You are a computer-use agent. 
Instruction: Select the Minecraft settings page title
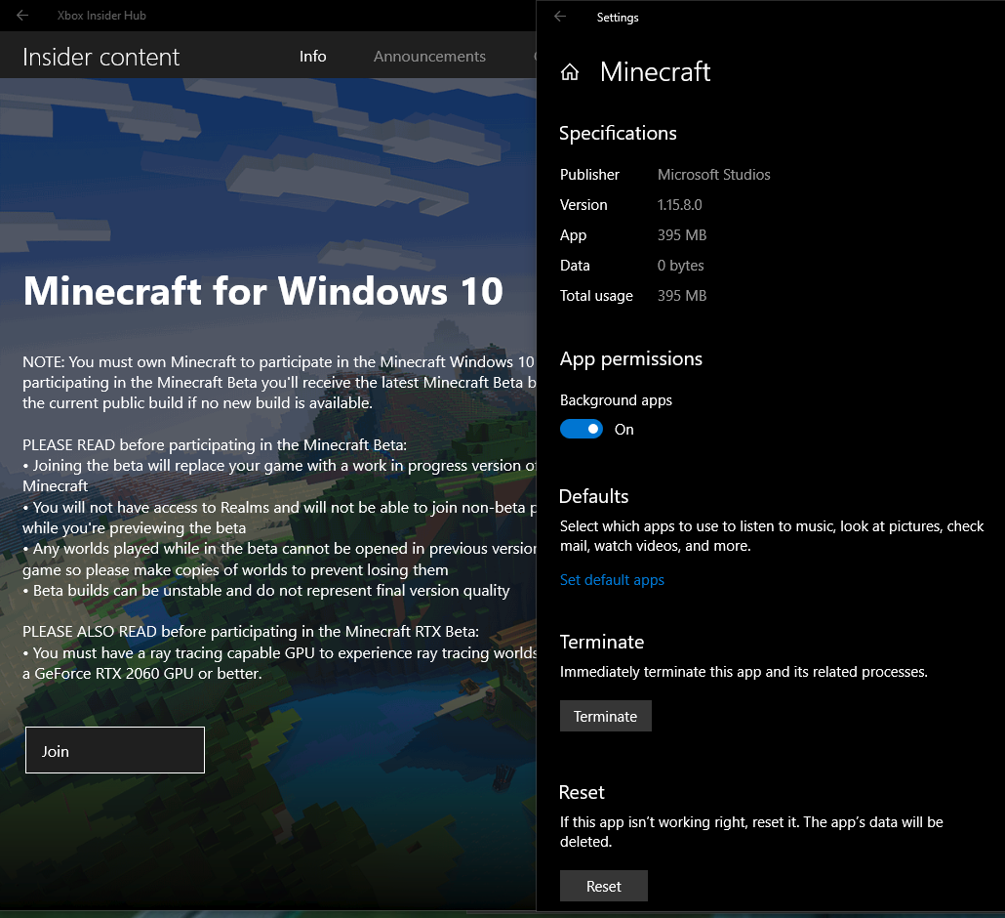tap(655, 72)
